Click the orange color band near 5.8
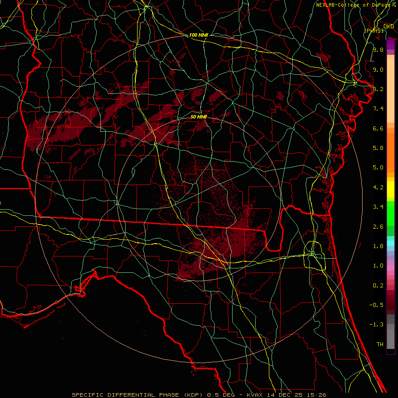398x398 pixels. [390, 148]
